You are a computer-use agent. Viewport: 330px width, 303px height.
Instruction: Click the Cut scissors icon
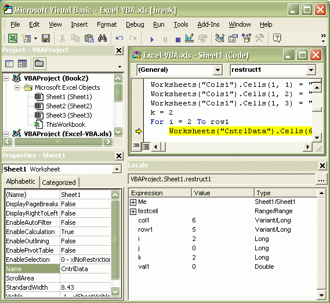(62, 38)
